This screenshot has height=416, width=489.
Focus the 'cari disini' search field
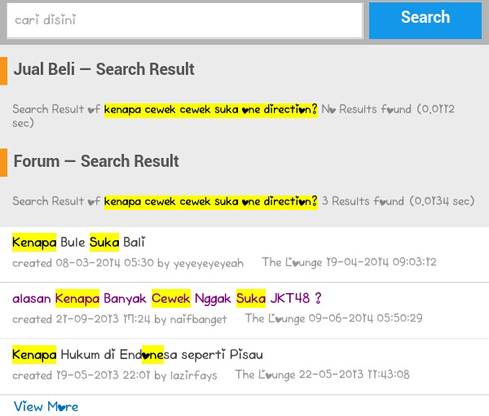click(x=185, y=21)
